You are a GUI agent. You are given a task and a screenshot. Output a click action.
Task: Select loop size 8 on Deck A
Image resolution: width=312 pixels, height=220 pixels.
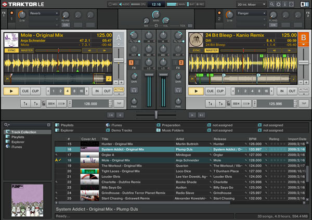coord(74,91)
